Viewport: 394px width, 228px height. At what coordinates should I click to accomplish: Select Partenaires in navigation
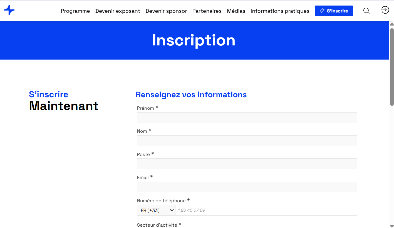click(207, 11)
